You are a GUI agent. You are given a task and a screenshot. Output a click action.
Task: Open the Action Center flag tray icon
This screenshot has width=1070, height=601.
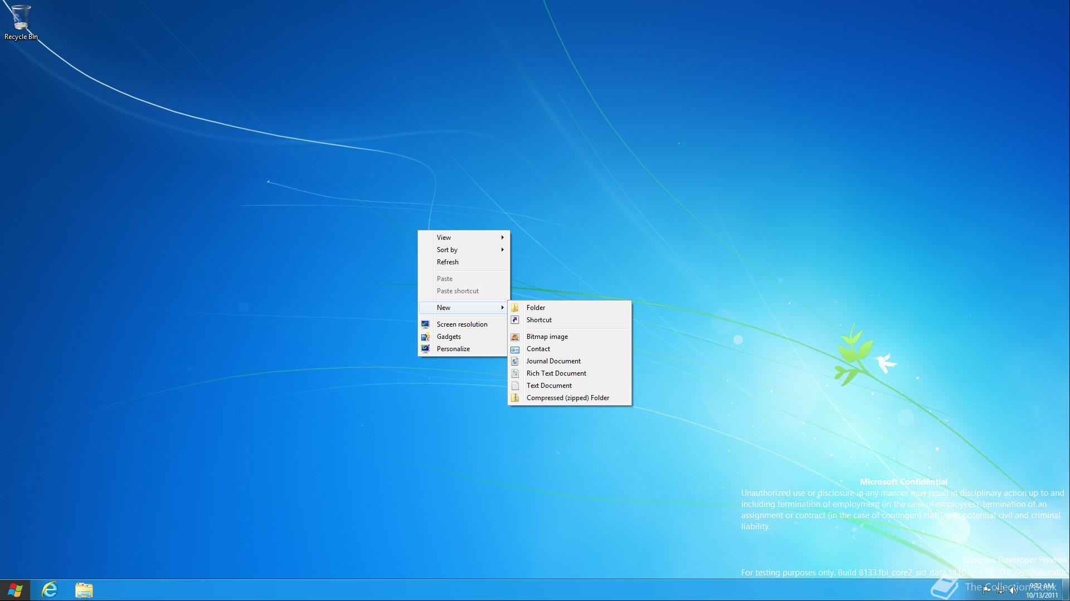(x=987, y=590)
